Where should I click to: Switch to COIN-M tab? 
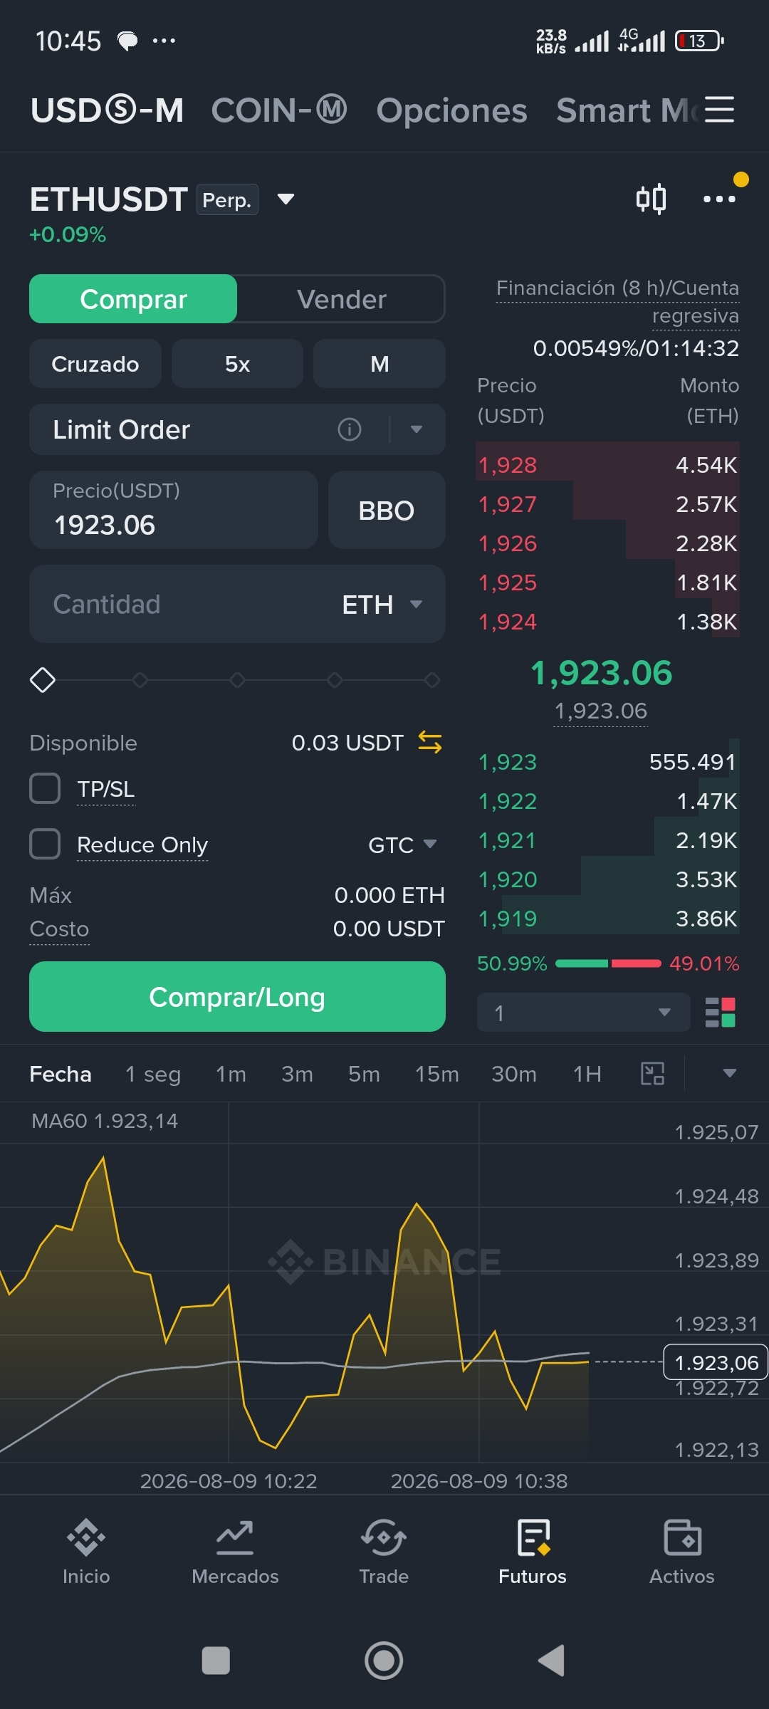point(279,110)
